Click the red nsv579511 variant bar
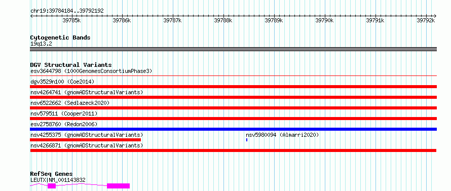 tap(233, 119)
